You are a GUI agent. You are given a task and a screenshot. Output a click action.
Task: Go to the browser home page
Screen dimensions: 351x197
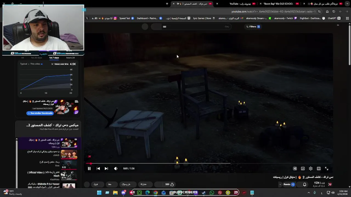coord(327,11)
